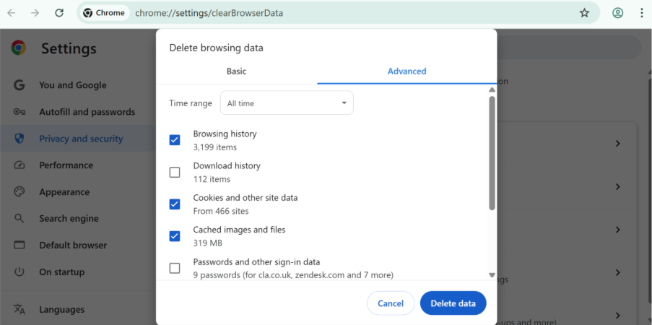Click the Time range label
The height and width of the screenshot is (325, 652).
coord(191,103)
